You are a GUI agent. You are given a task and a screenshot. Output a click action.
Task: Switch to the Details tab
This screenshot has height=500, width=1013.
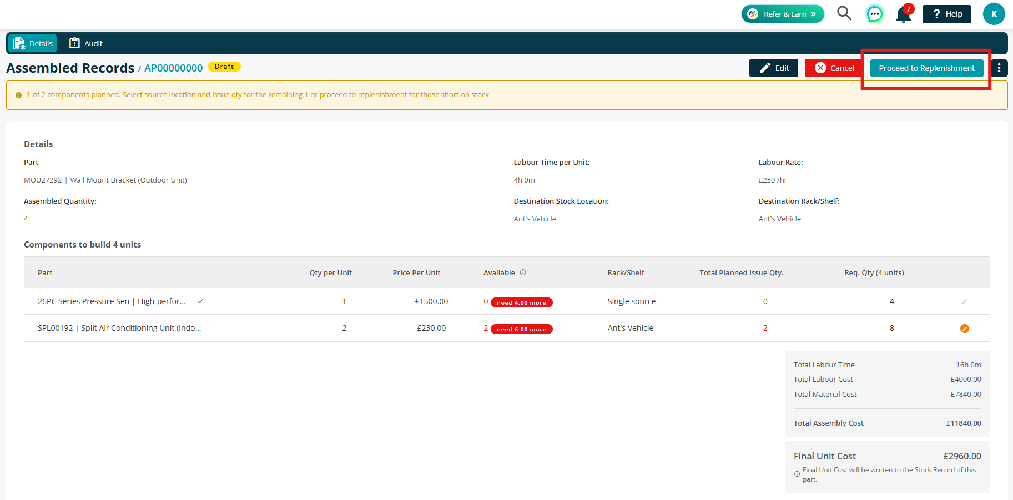click(x=32, y=43)
